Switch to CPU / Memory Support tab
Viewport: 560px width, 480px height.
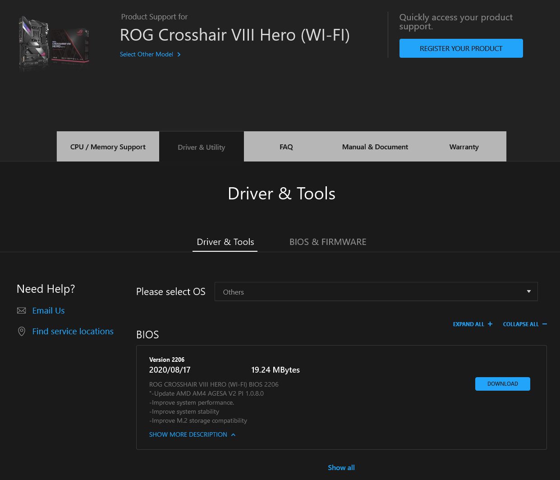108,147
